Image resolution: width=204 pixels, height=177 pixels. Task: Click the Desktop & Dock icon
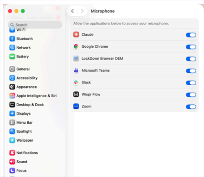click(x=12, y=105)
